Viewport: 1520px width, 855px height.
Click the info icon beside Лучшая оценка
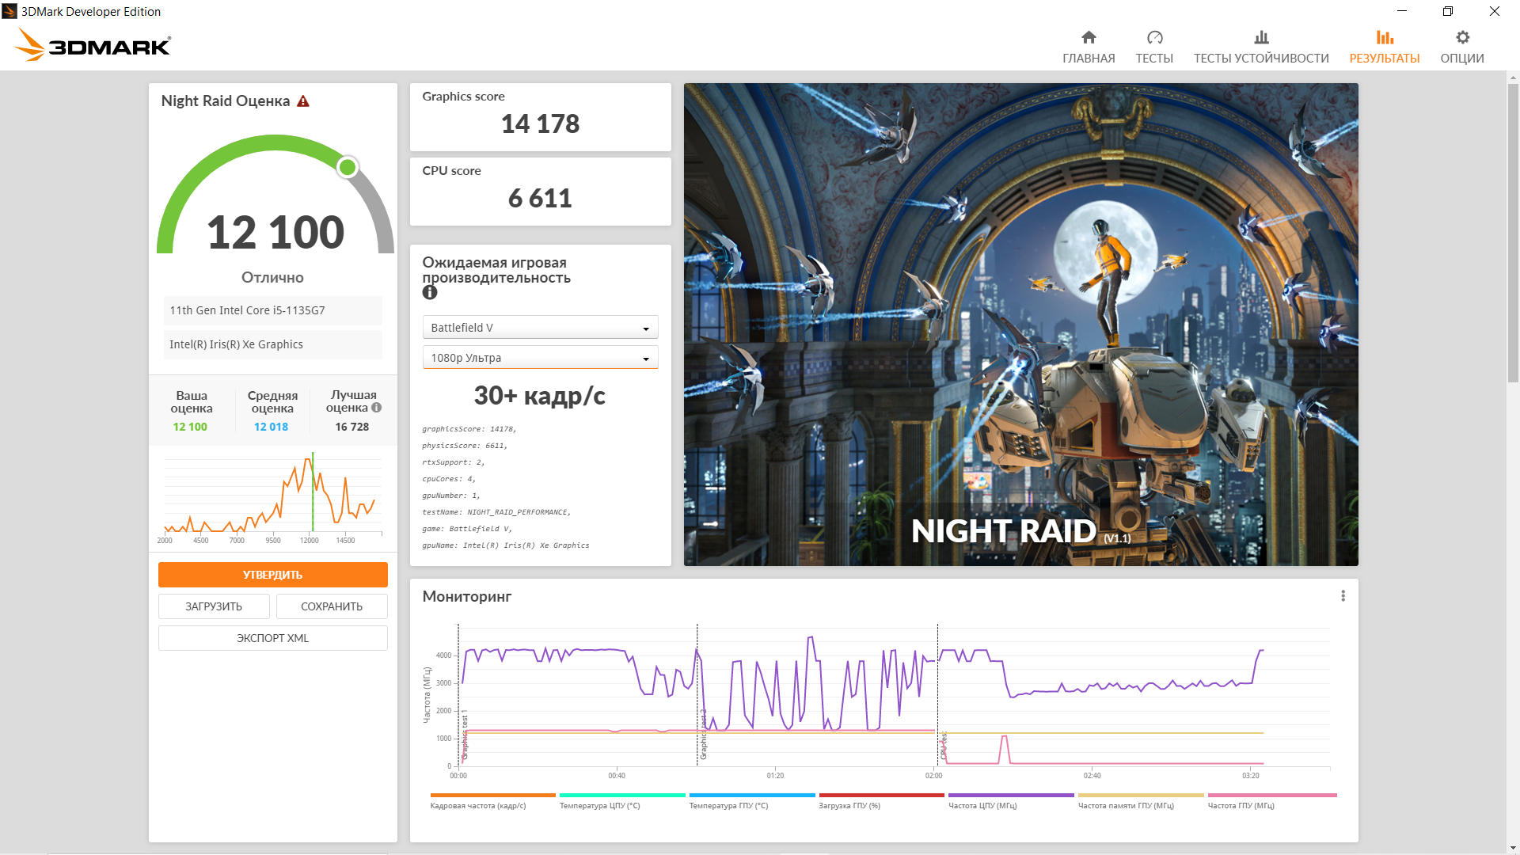377,408
